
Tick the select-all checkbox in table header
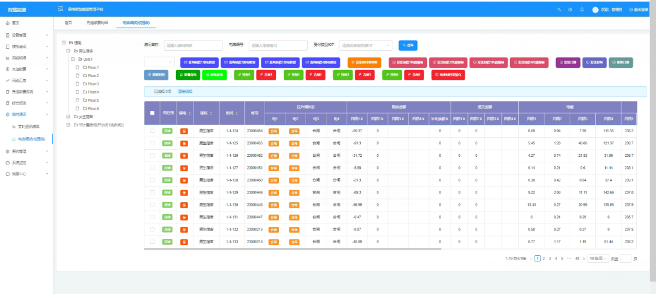[x=152, y=113]
